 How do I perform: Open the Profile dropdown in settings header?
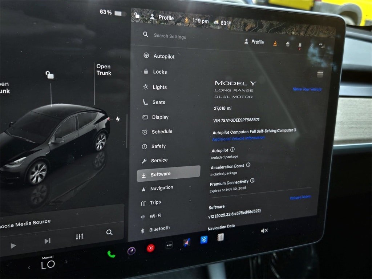click(x=254, y=42)
